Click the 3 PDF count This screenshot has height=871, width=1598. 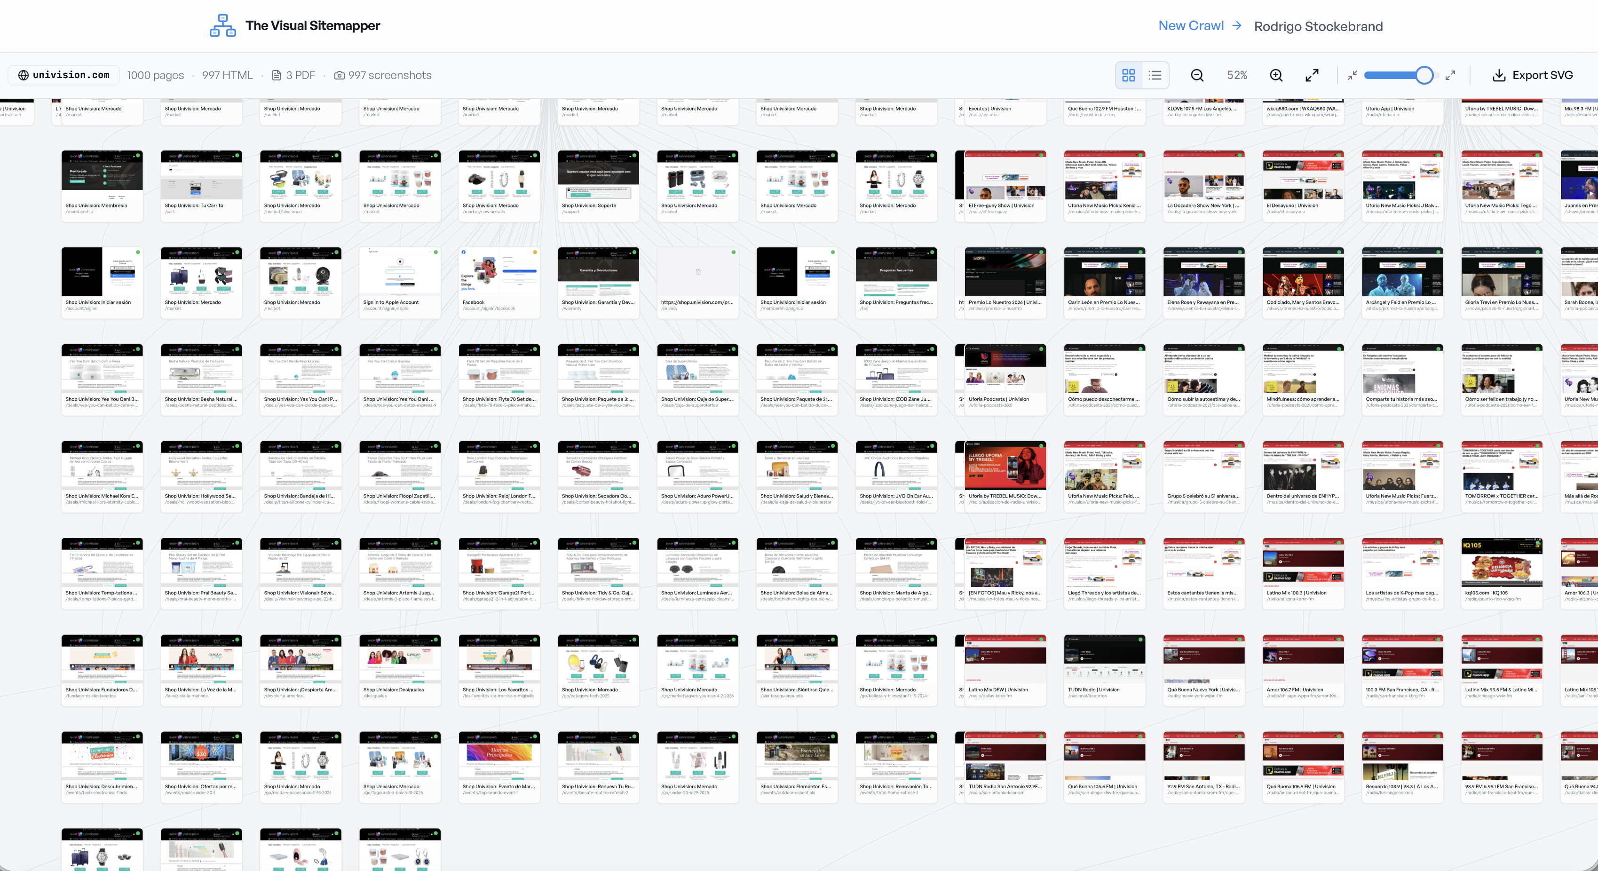[293, 75]
